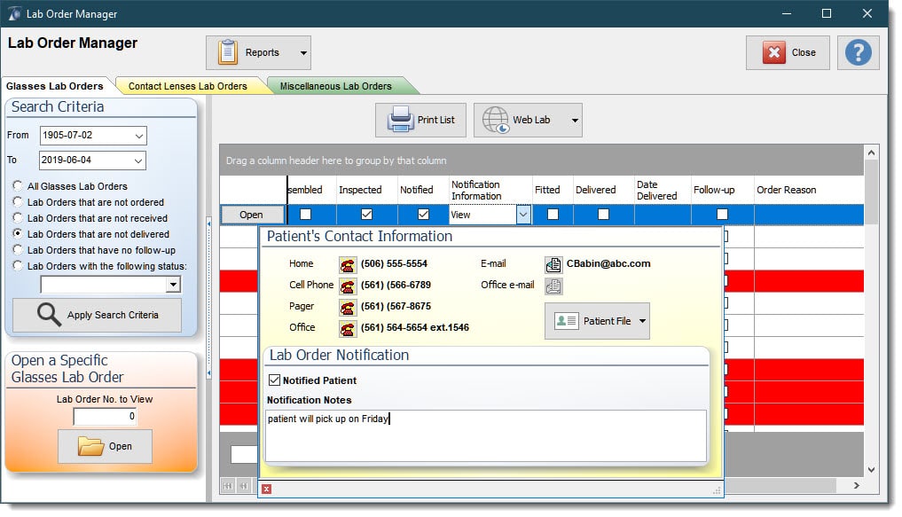902x517 pixels.
Task: Select Lab Orders that have no follow-up
Action: click(x=18, y=249)
